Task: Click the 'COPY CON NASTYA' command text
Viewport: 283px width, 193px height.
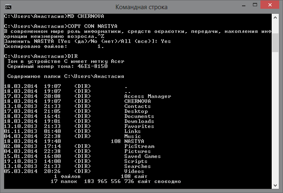Action: tap(92, 26)
